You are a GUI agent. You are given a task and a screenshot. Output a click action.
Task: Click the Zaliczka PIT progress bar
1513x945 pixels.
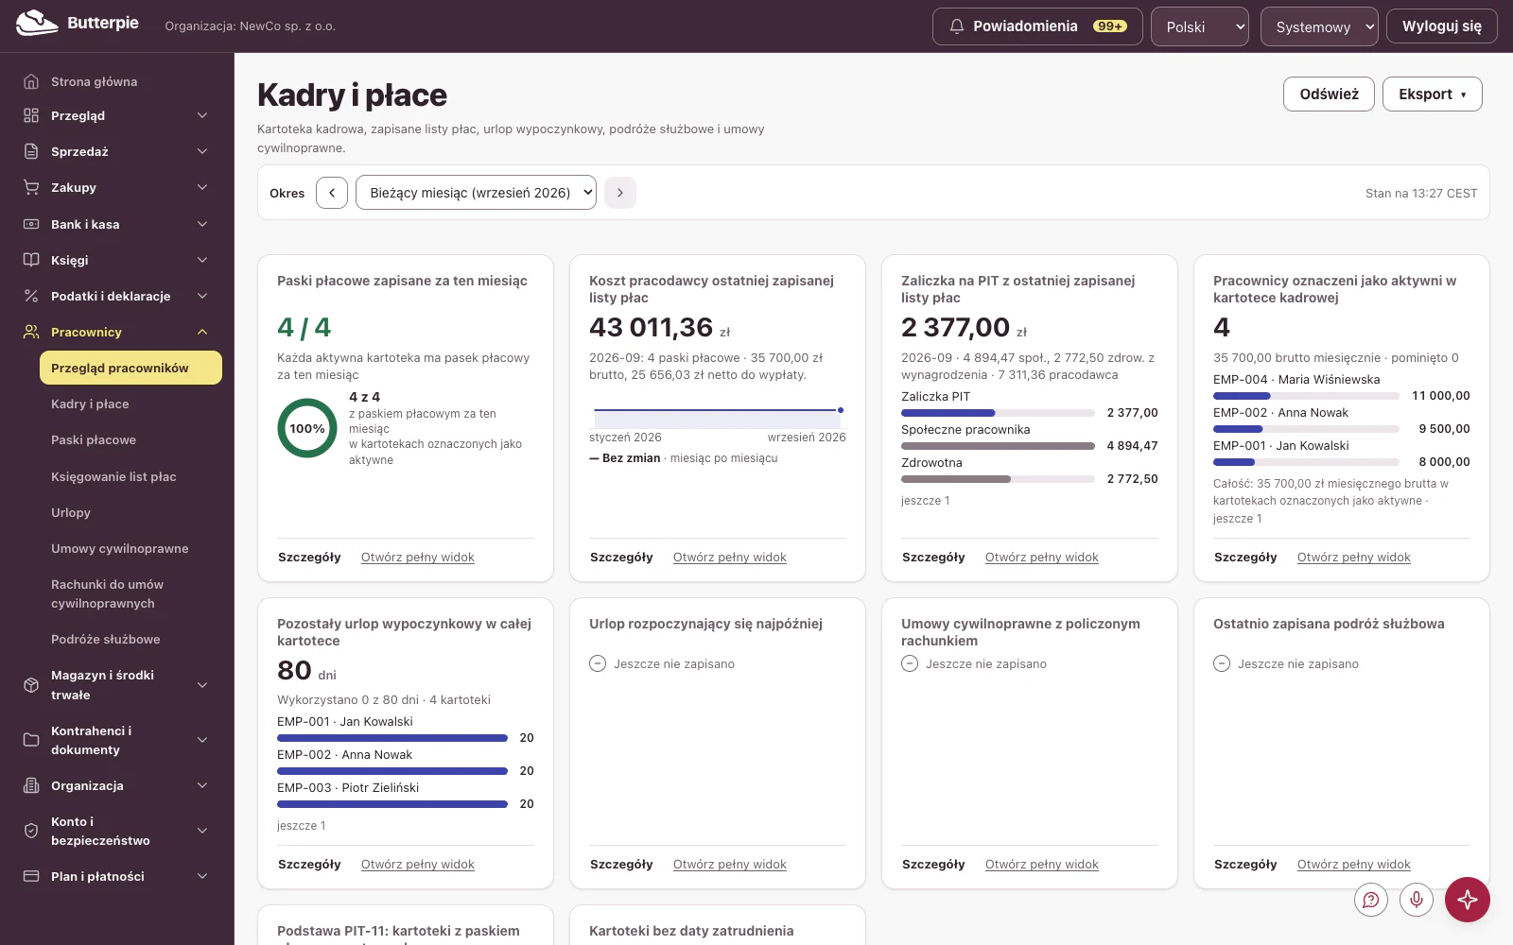998,413
